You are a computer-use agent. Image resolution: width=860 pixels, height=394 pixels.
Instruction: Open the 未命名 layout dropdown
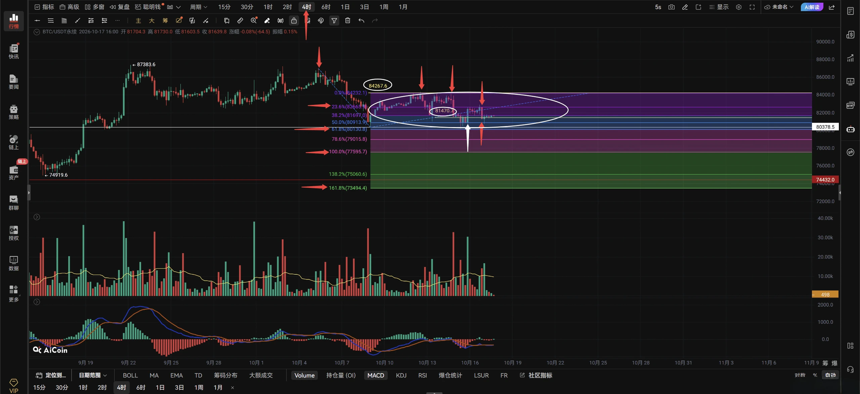coord(779,7)
